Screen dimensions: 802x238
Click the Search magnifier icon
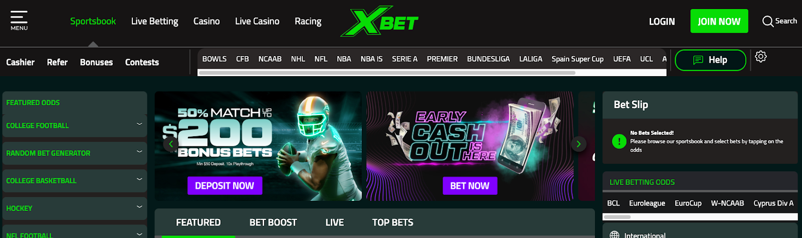click(x=767, y=21)
